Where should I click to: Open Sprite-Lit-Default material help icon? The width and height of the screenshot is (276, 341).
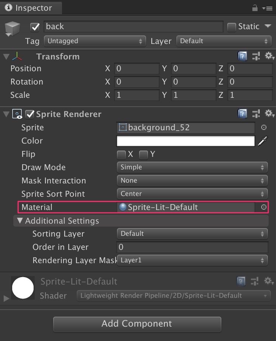[x=241, y=281]
